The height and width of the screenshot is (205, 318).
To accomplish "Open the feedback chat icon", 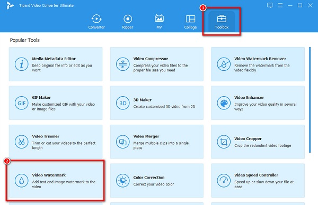I will coord(270,5).
